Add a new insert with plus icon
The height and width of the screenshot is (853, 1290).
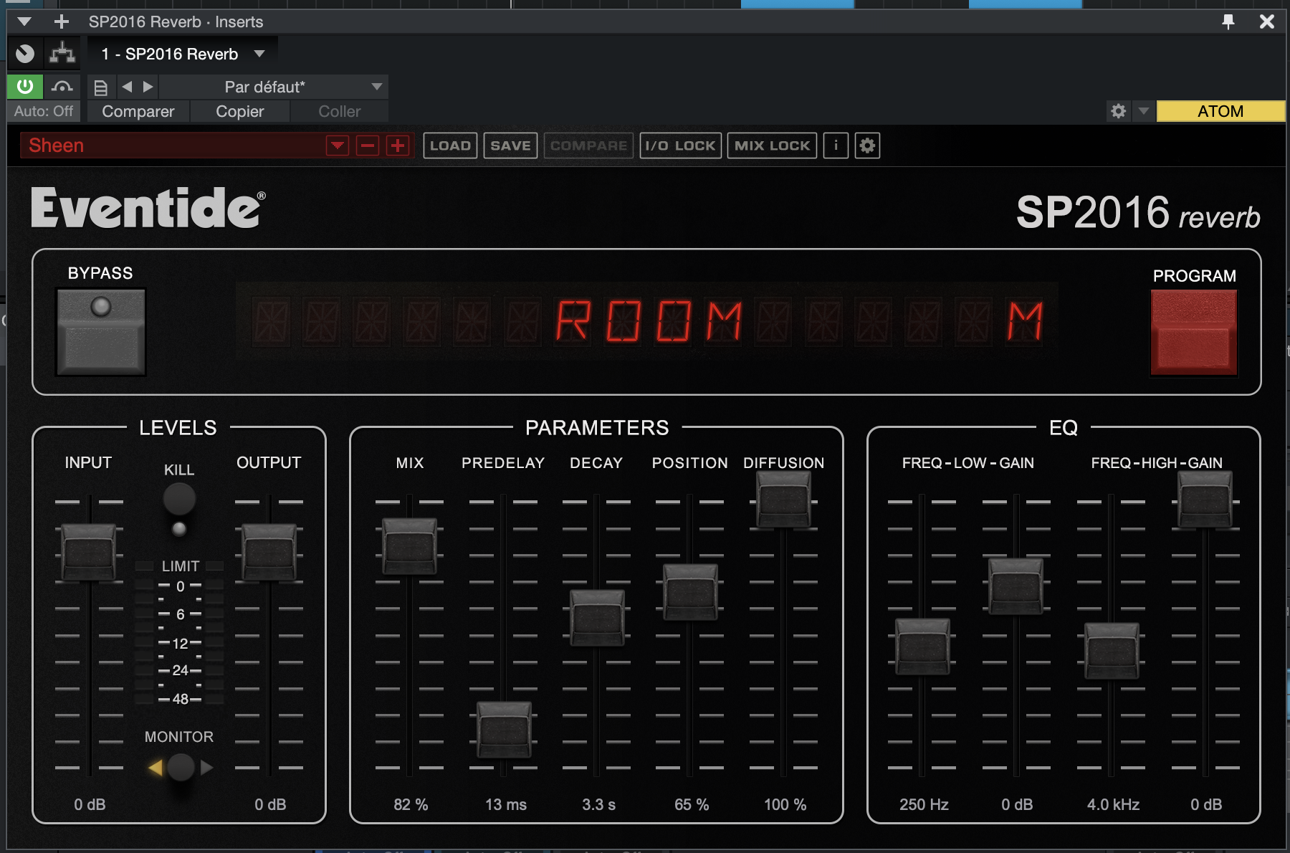(62, 22)
